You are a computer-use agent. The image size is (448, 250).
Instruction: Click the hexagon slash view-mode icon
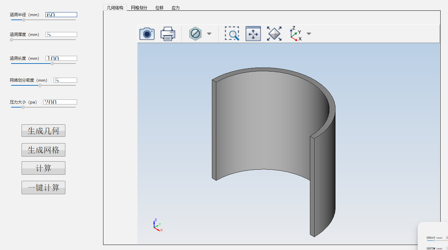coord(195,34)
